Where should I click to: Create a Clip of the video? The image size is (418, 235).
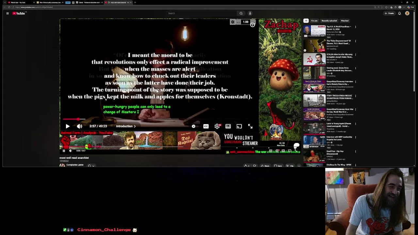(x=290, y=166)
